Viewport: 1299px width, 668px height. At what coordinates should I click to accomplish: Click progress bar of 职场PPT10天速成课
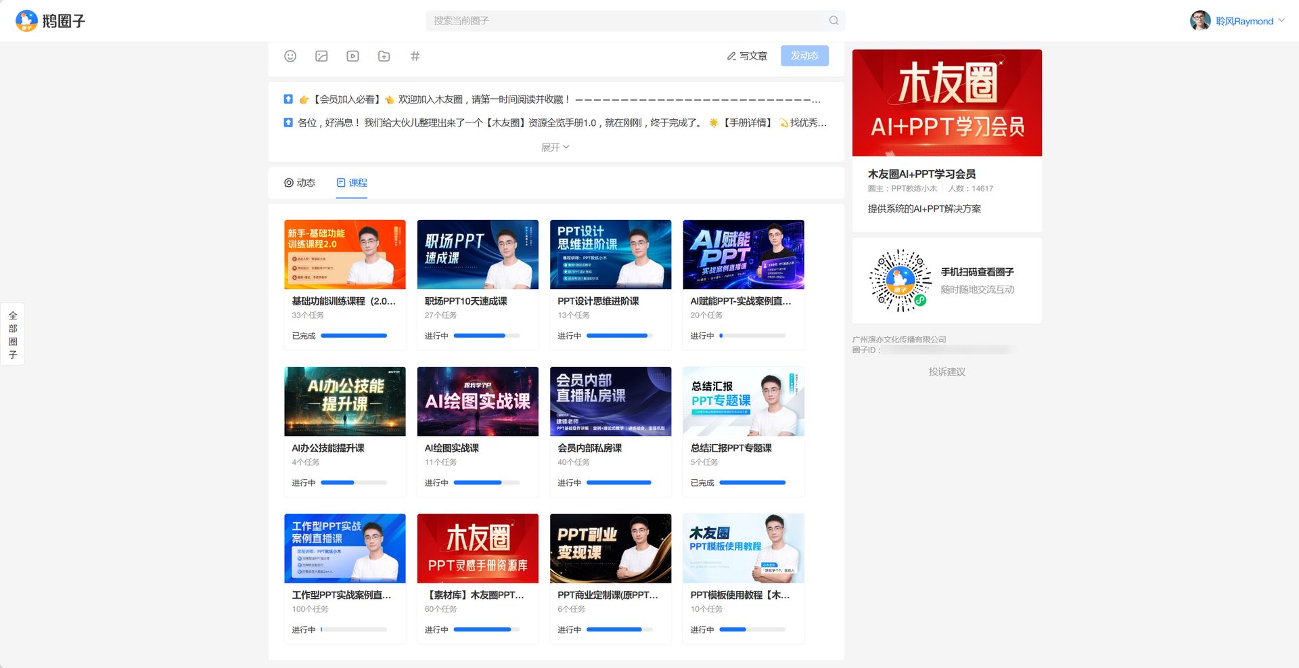click(x=486, y=336)
